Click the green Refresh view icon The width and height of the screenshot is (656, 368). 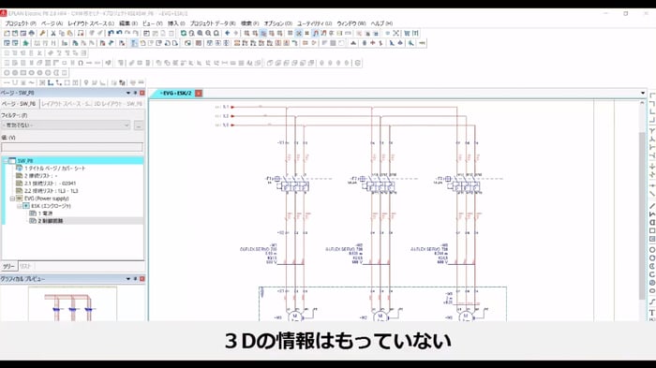184,33
